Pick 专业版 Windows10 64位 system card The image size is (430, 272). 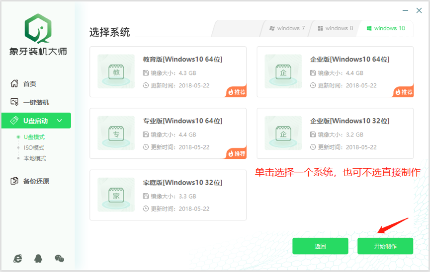pyautogui.click(x=168, y=133)
